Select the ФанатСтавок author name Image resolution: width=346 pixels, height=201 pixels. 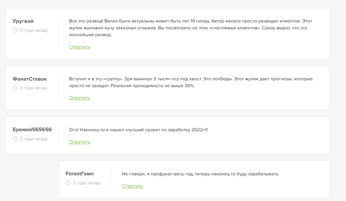(30, 79)
